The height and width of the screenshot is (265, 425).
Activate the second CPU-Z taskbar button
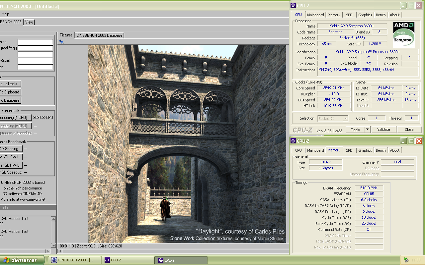tap(181, 260)
